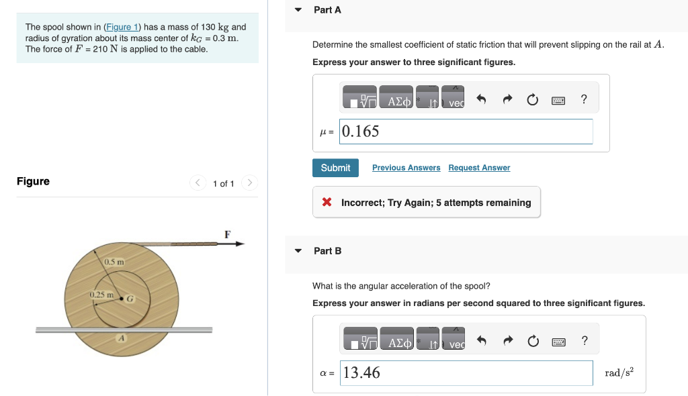The height and width of the screenshot is (396, 688).
Task: Open the help question mark in Part A
Action: tap(583, 99)
